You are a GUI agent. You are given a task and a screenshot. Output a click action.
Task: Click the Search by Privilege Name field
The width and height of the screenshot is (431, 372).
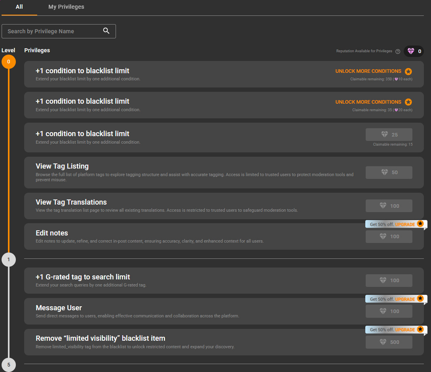tap(59, 31)
